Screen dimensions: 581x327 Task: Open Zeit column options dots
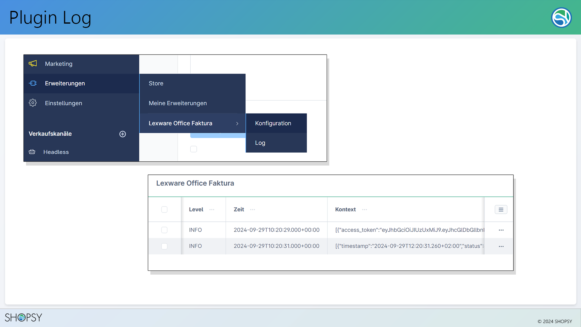click(253, 210)
